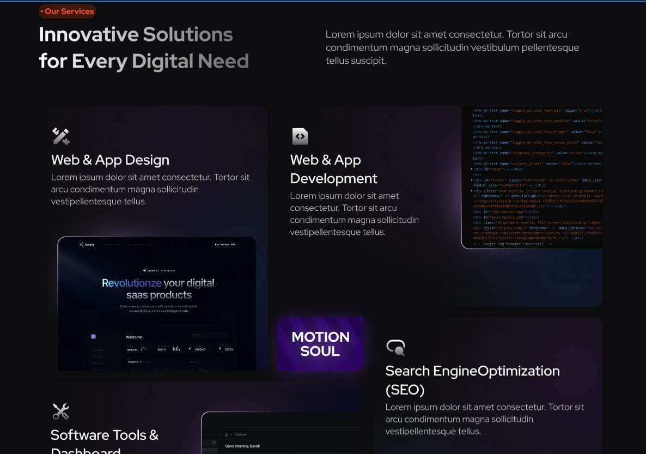646x454 pixels.
Task: Click the trend arrow icon on the $260.40 card
Action: coord(189,348)
